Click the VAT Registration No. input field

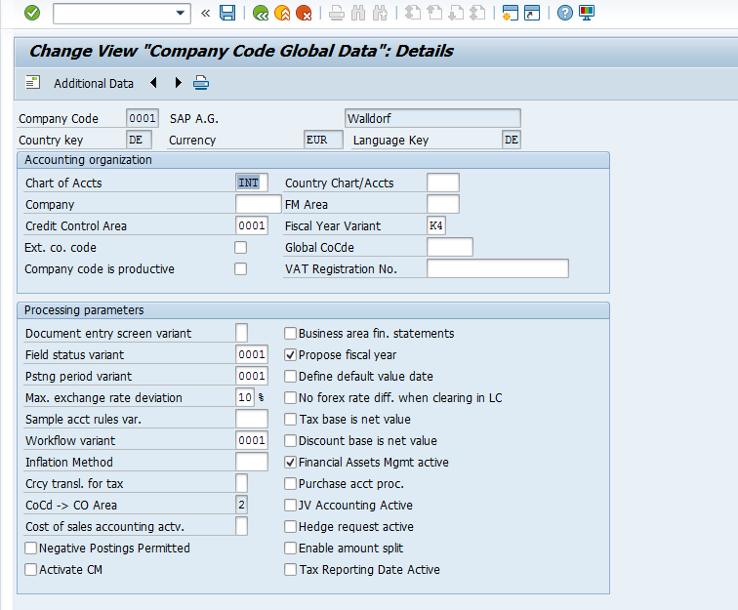pos(497,268)
